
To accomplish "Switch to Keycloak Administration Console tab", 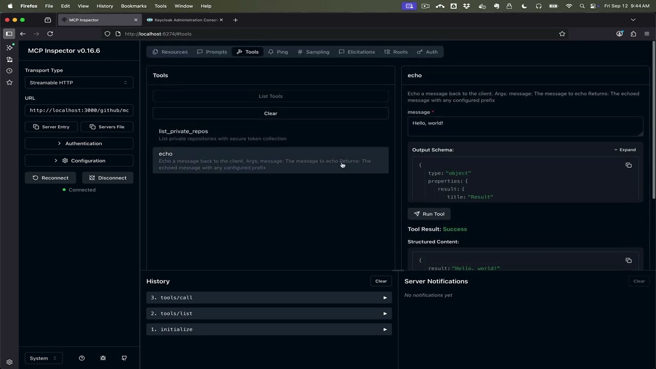I will 186,20.
